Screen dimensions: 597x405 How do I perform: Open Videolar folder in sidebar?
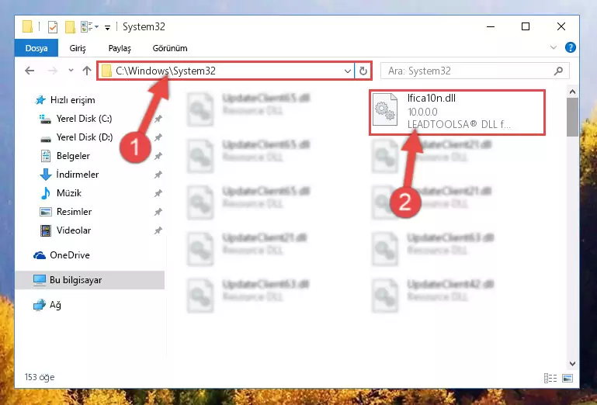pos(74,230)
